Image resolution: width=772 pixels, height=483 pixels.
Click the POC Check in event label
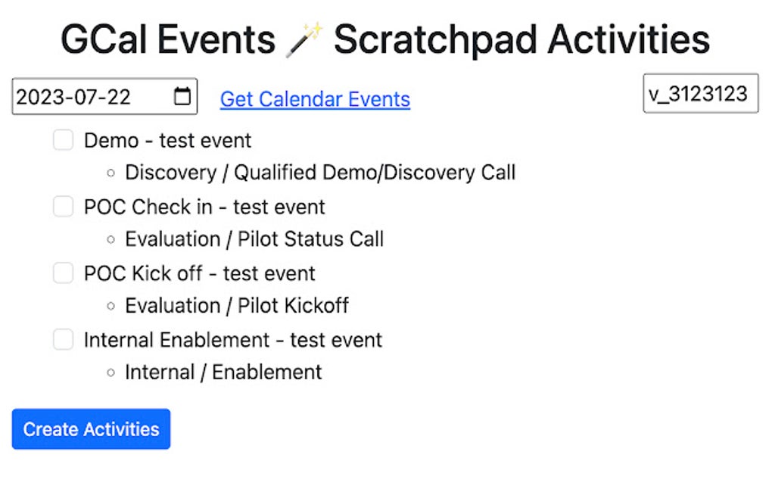204,207
